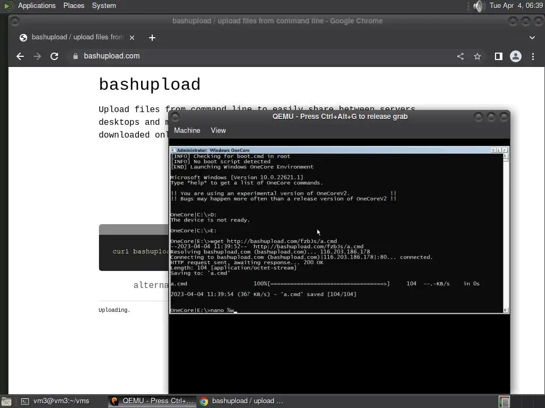Click the Chrome forward arrow
This screenshot has height=408, width=545.
[37, 56]
